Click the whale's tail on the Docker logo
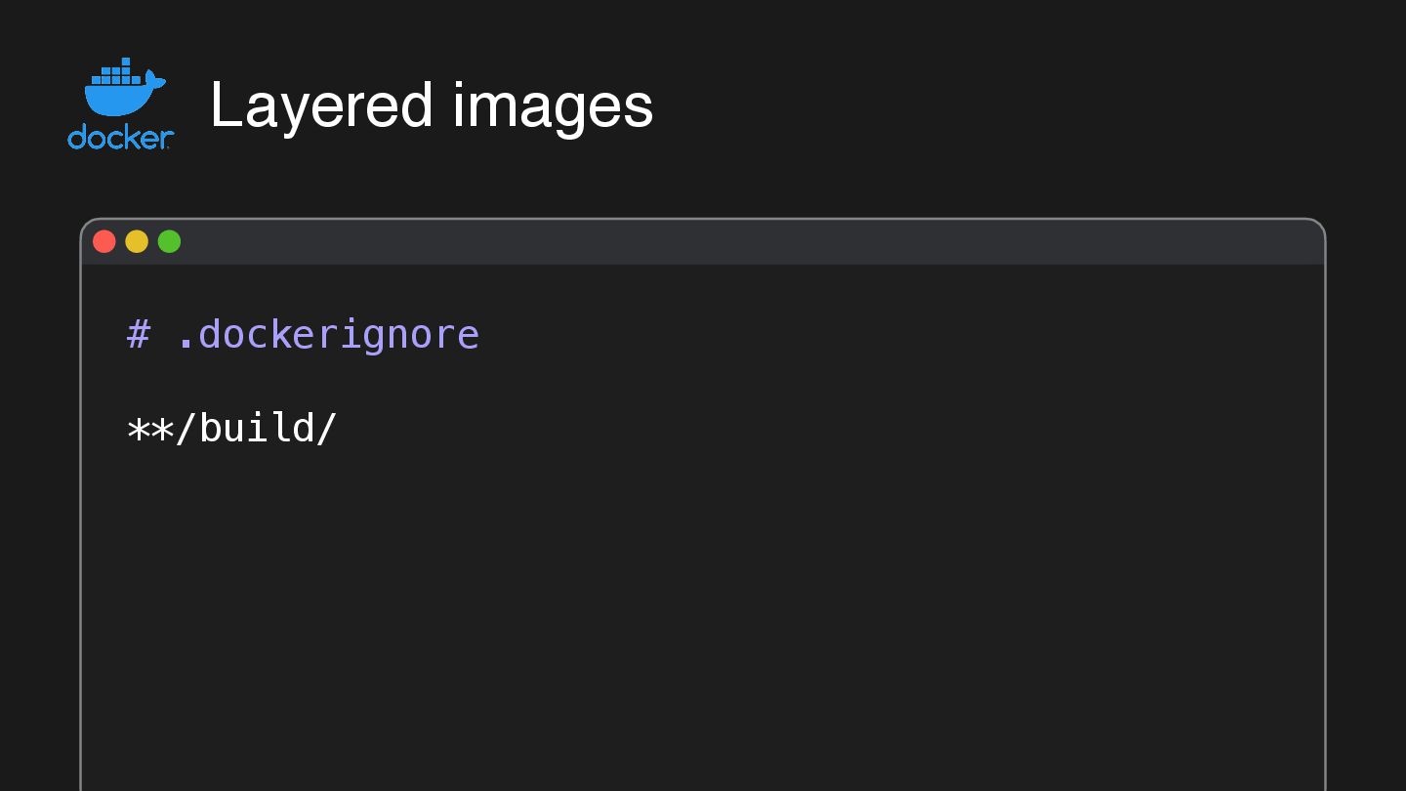1406x791 pixels. tap(154, 80)
